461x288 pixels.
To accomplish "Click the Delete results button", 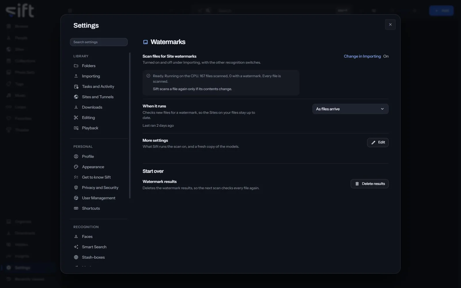I will (x=370, y=184).
